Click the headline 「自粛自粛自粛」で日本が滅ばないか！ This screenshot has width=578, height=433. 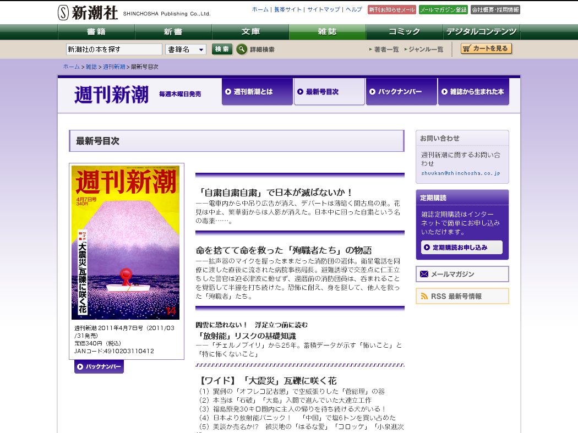point(275,193)
